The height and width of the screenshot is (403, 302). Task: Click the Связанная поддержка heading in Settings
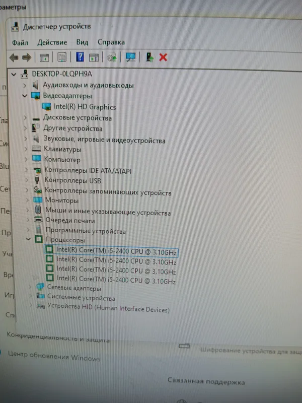(x=206, y=381)
